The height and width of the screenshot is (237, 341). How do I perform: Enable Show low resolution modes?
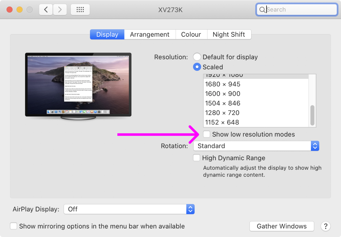pos(207,134)
